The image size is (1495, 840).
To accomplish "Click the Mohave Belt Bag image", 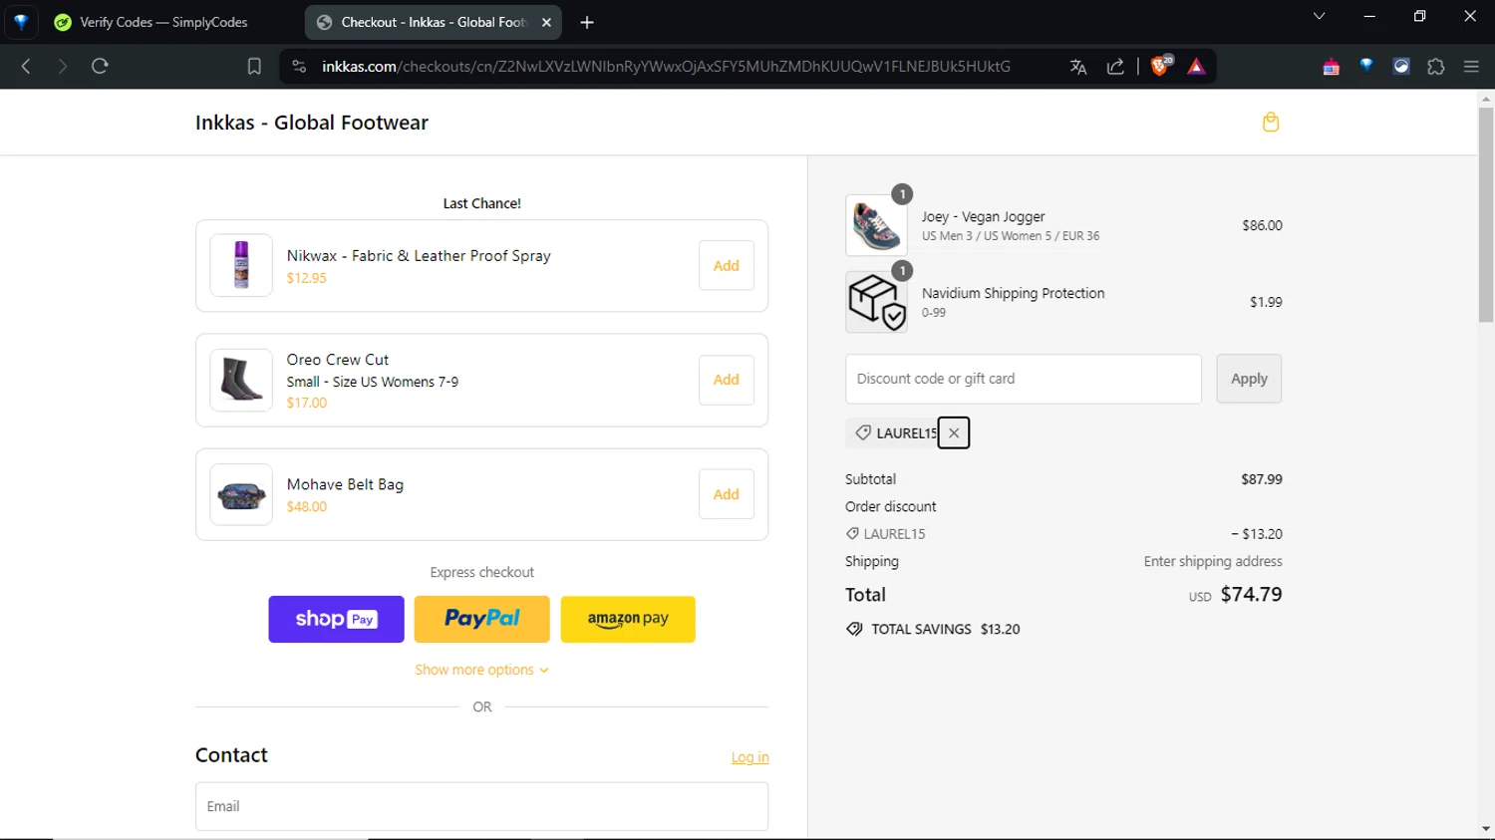I will pos(241,494).
